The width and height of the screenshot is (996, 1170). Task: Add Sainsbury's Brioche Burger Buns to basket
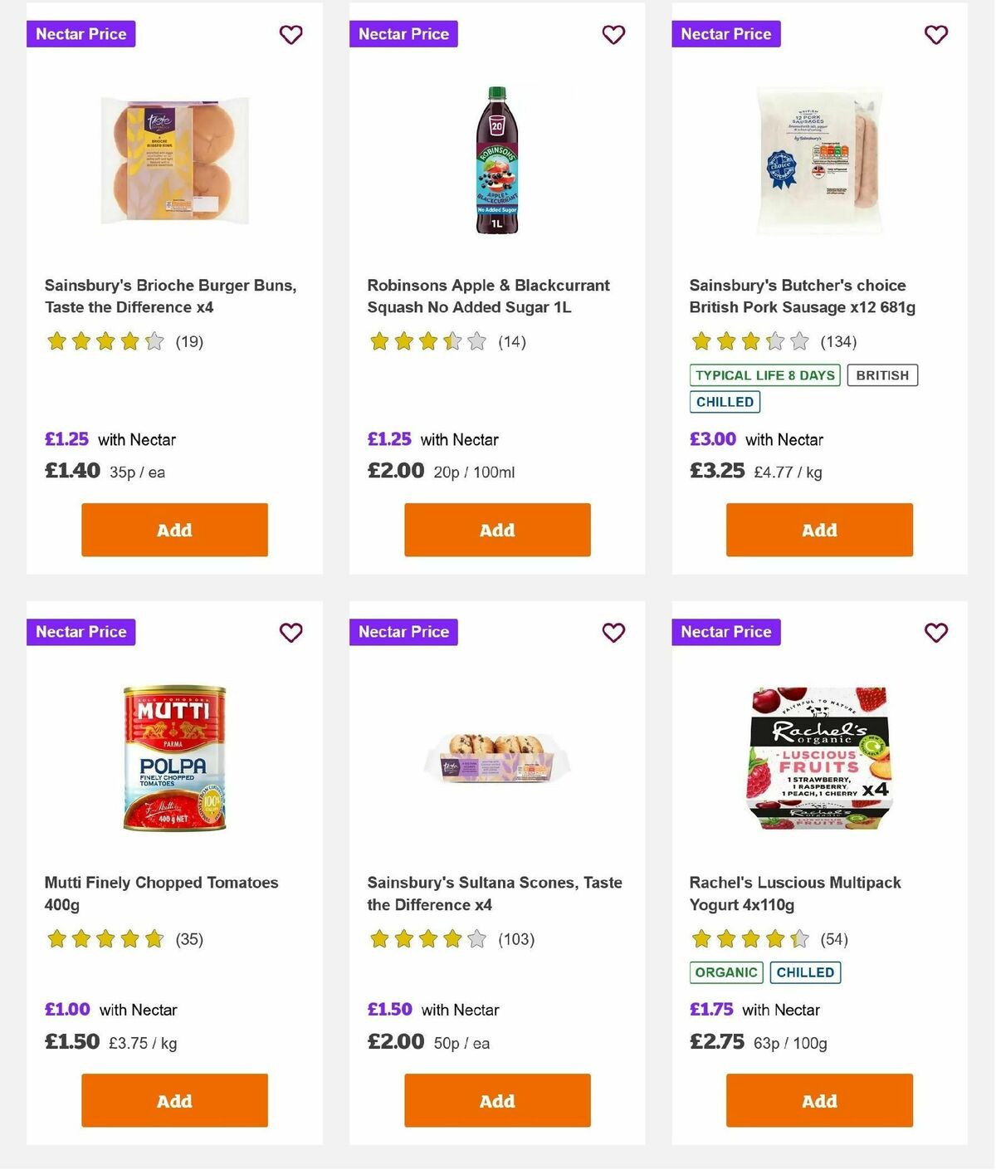(x=173, y=529)
